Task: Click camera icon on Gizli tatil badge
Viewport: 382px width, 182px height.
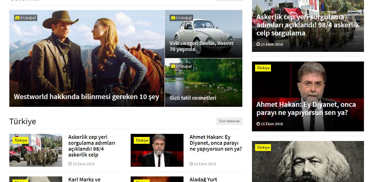Action: 173,66
